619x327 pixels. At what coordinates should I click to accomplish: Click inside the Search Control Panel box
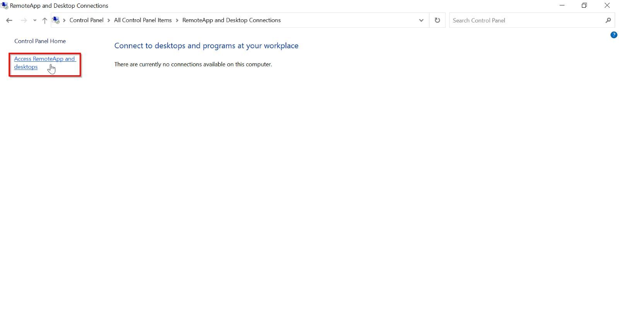pyautogui.click(x=503, y=20)
